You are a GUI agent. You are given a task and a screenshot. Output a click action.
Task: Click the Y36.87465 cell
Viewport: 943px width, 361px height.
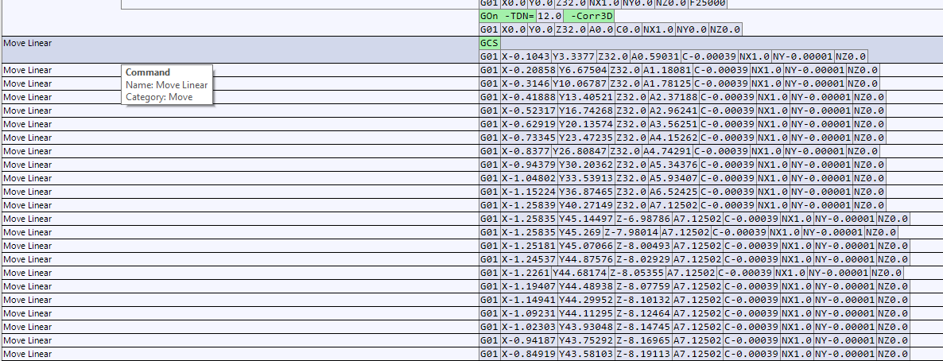[586, 192]
